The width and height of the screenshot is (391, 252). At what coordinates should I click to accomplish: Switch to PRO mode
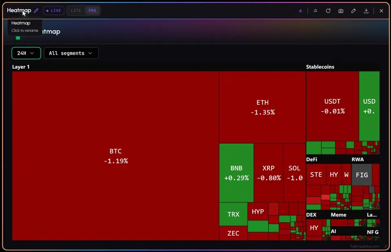tap(92, 11)
